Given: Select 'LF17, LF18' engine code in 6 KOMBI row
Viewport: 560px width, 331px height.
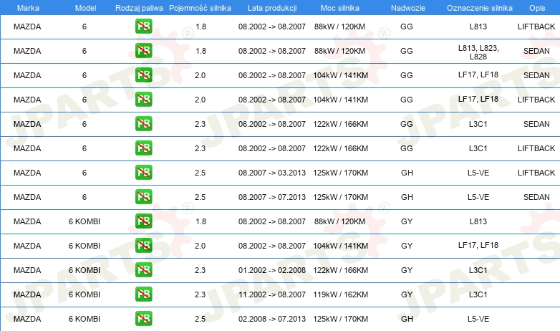Looking at the screenshot, I should point(478,245).
